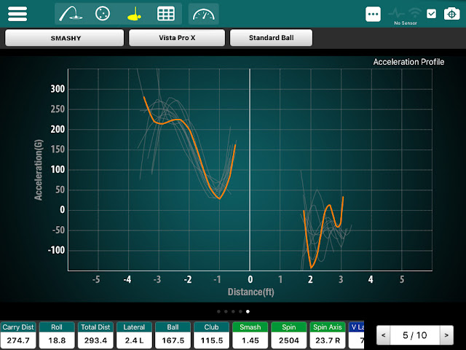Open the Standard Ball selector
This screenshot has height=350, width=466.
(x=271, y=38)
